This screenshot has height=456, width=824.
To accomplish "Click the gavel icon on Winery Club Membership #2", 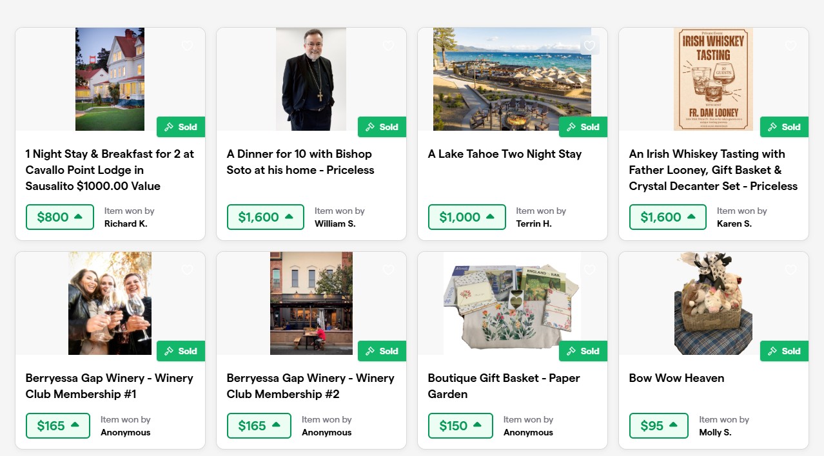I will click(x=371, y=351).
